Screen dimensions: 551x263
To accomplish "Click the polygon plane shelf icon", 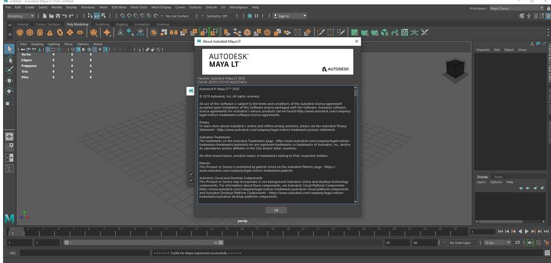I will point(69,33).
